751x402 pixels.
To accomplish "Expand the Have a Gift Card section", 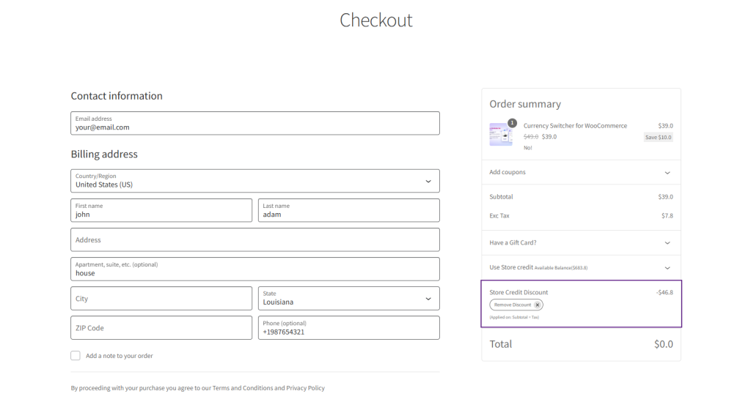I will coord(581,243).
